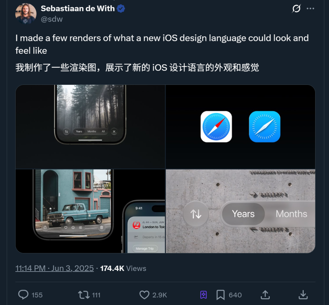Click the 640 bookmarks count
The image size is (329, 305).
(235, 295)
